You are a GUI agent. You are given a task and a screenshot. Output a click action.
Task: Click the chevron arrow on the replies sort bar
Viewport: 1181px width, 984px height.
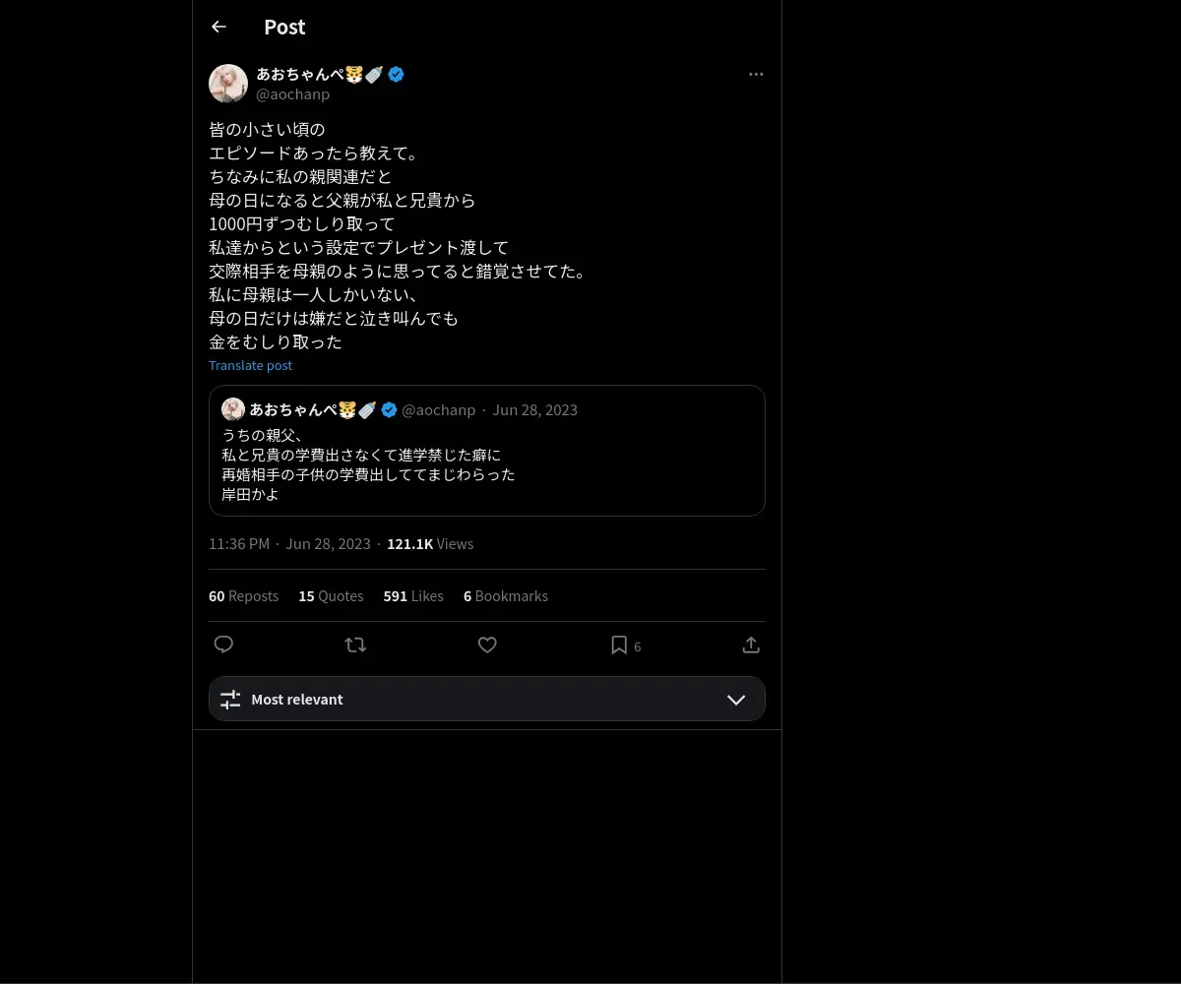click(736, 700)
